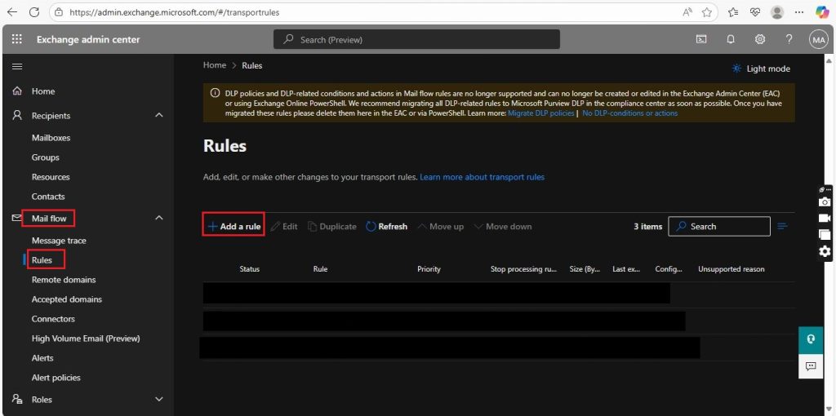Open the notifications bell icon
This screenshot has width=836, height=416.
tap(731, 39)
